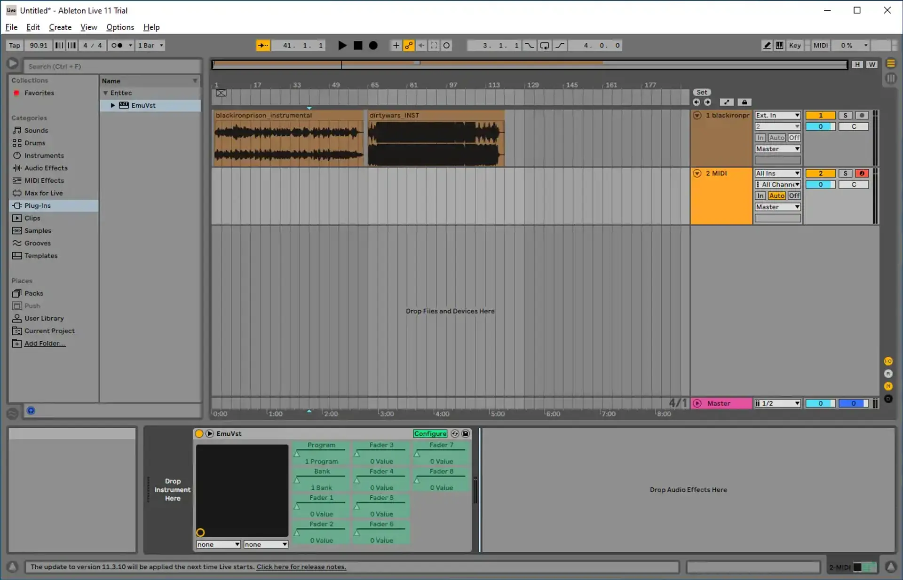Screen dimensions: 903x580
Task: Click the browser search field
Action: (113, 66)
